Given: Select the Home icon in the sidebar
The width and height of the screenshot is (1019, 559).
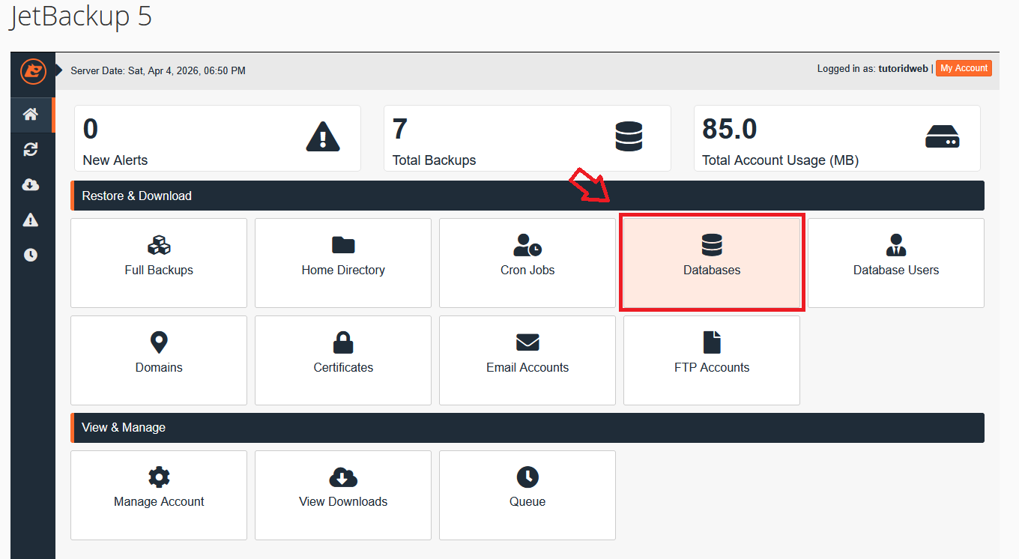Looking at the screenshot, I should tap(31, 114).
